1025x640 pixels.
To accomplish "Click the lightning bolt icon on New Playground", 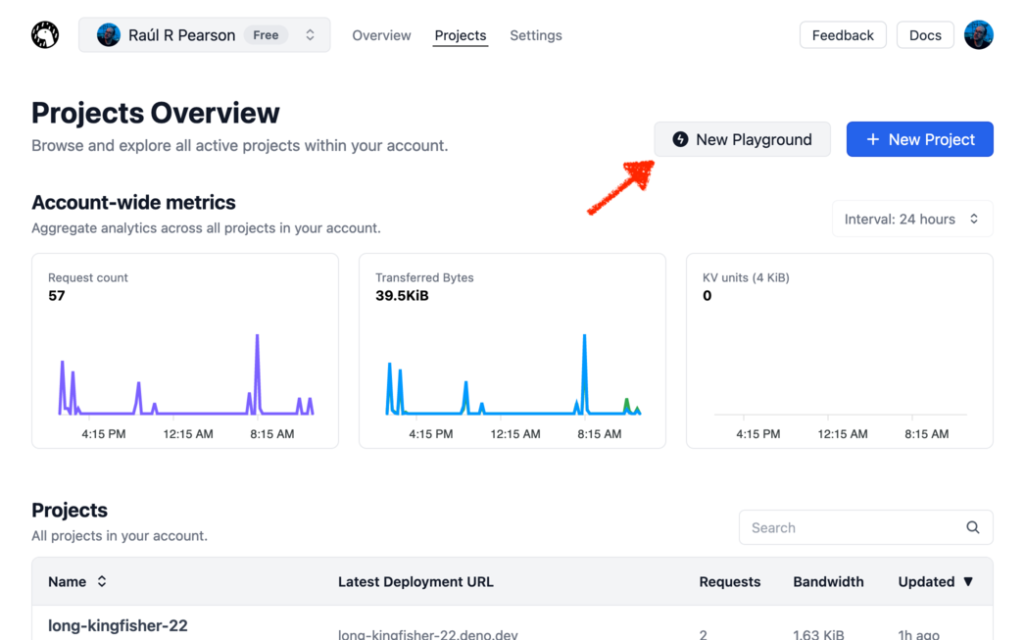I will (680, 139).
